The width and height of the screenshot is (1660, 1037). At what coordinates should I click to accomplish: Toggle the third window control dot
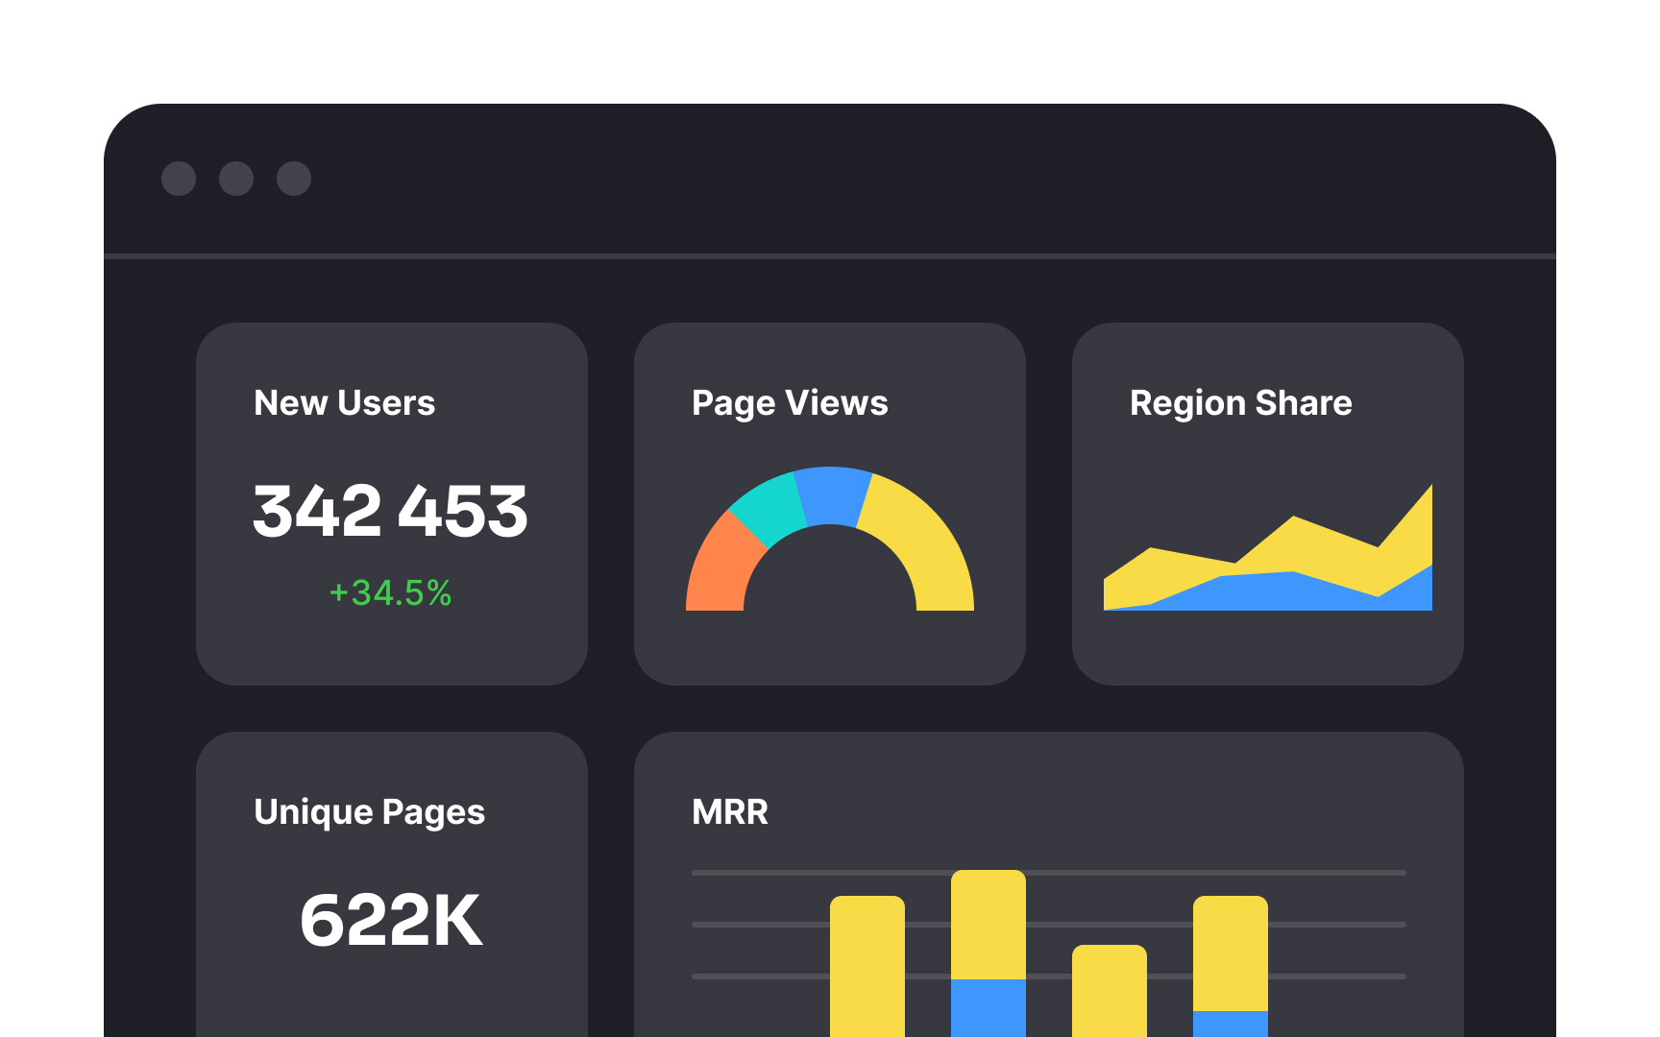click(292, 179)
